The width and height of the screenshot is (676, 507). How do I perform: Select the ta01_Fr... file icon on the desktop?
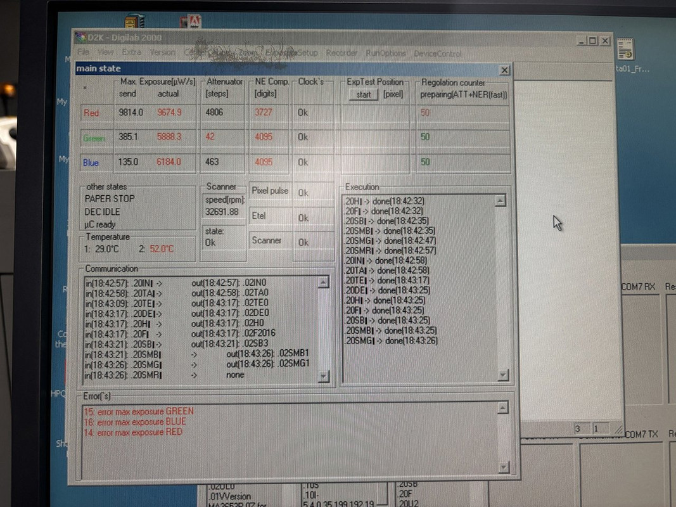point(625,49)
